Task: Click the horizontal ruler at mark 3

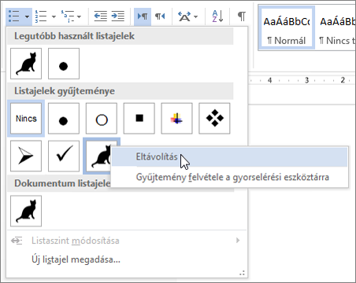Action: 306,80
